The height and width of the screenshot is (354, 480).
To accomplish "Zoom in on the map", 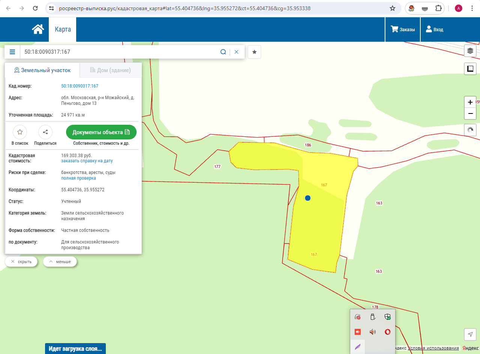I will point(470,102).
